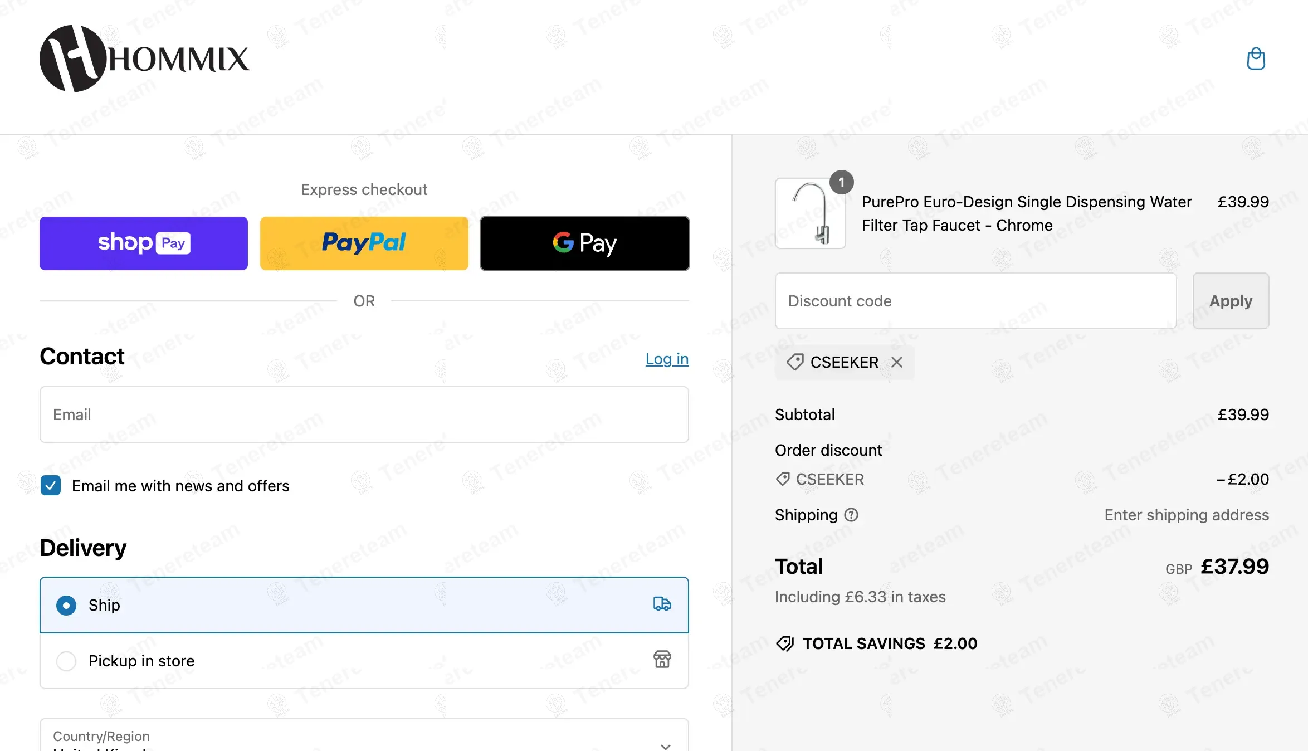The height and width of the screenshot is (751, 1308).
Task: Select the Pickup in store option
Action: point(66,661)
